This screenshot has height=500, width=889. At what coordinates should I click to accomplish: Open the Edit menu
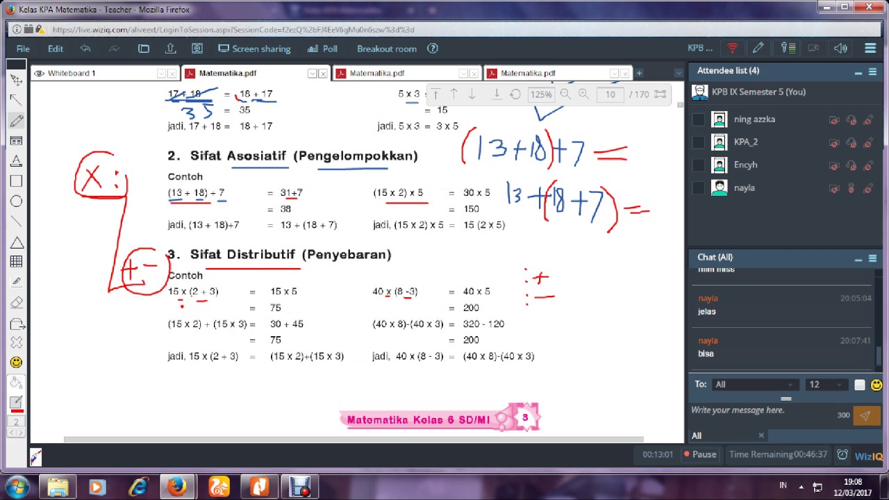click(x=56, y=49)
